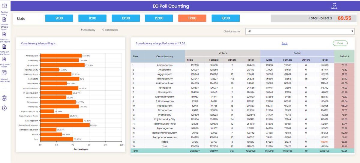Screen dimensions: 360x163
Task: Click Rajanagaram in the table
Action: pos(165,128)
